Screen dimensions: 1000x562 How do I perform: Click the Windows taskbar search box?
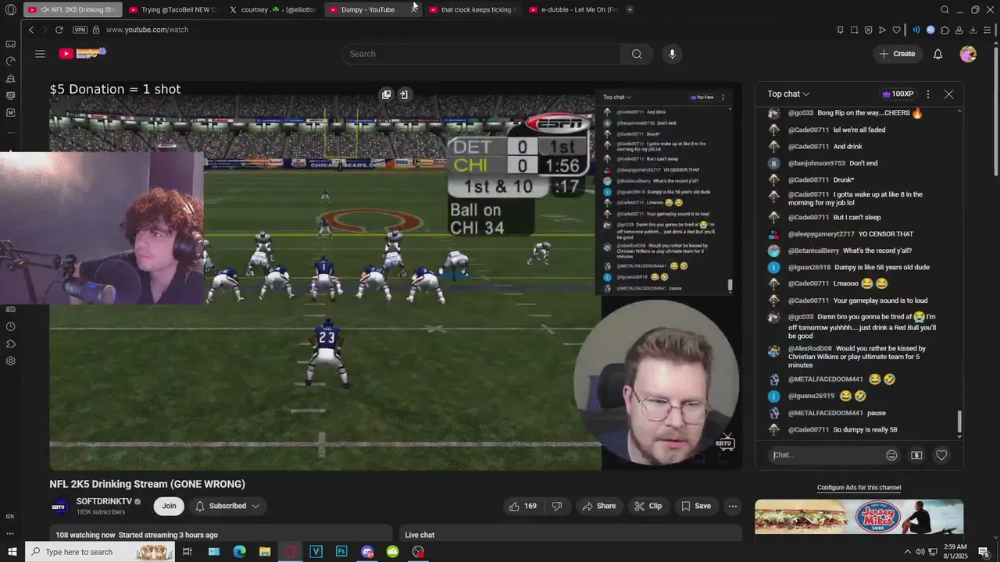[x=100, y=552]
